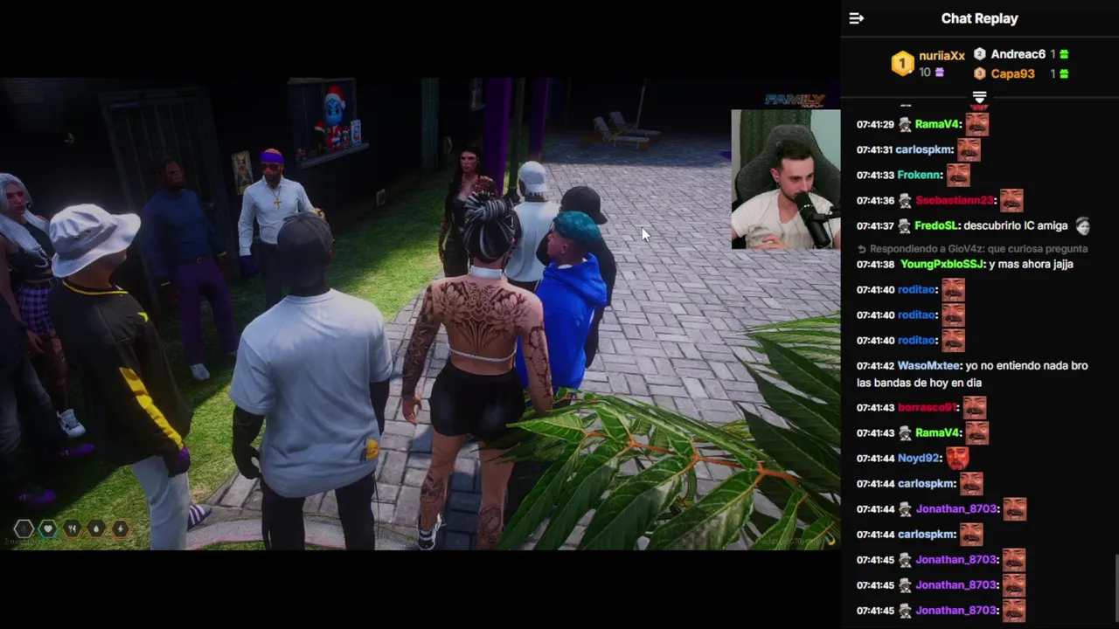1119x629 pixels.
Task: Click the red-tinted emote by Noyd92
Action: coord(957,458)
